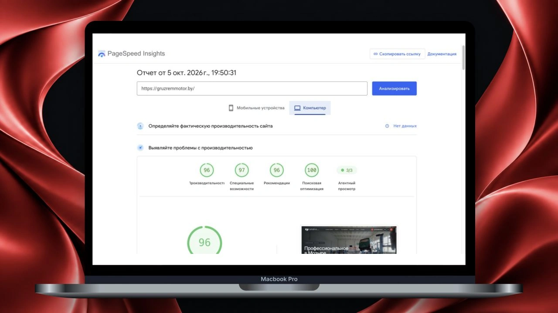Click the PageSpeed Insights logo icon
Image resolution: width=558 pixels, height=313 pixels.
[x=102, y=54]
